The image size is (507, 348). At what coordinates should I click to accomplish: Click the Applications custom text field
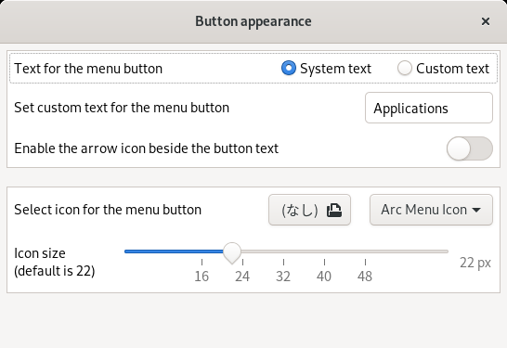click(x=429, y=108)
